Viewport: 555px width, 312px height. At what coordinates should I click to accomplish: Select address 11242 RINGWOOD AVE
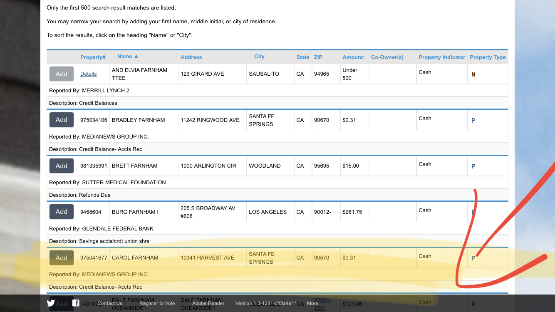tap(210, 120)
